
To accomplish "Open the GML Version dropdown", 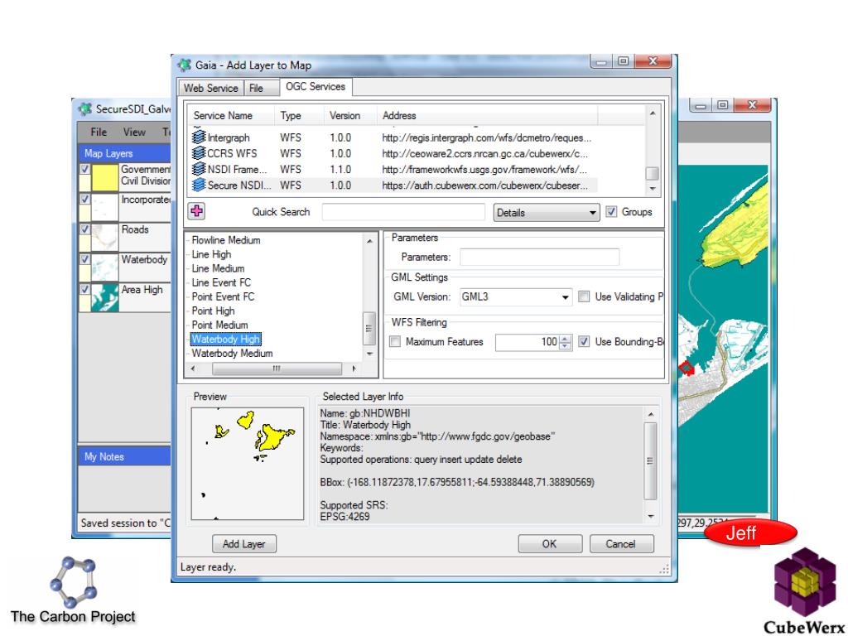I will tap(565, 297).
